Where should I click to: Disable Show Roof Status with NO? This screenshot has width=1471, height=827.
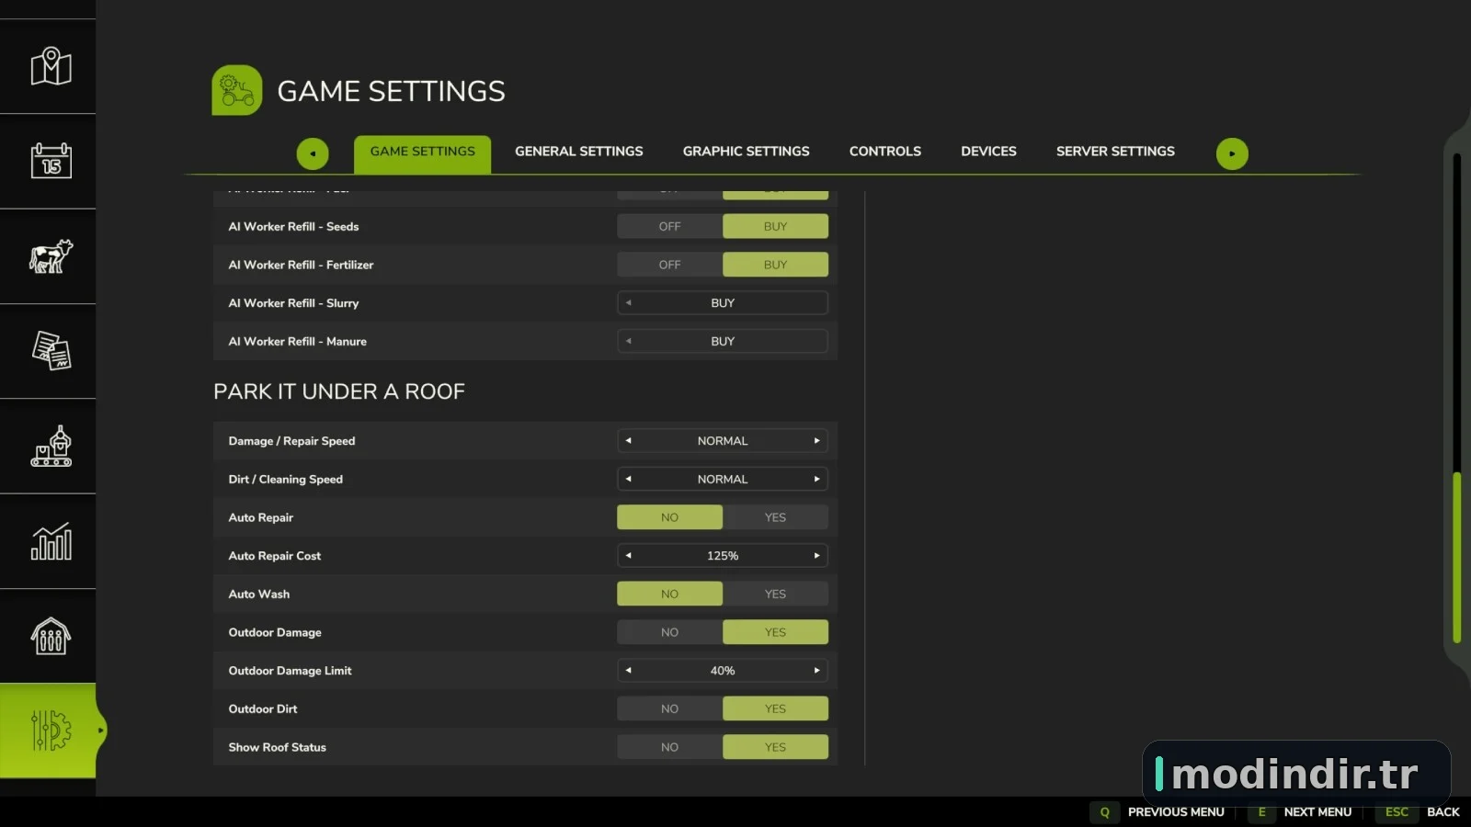[669, 747]
